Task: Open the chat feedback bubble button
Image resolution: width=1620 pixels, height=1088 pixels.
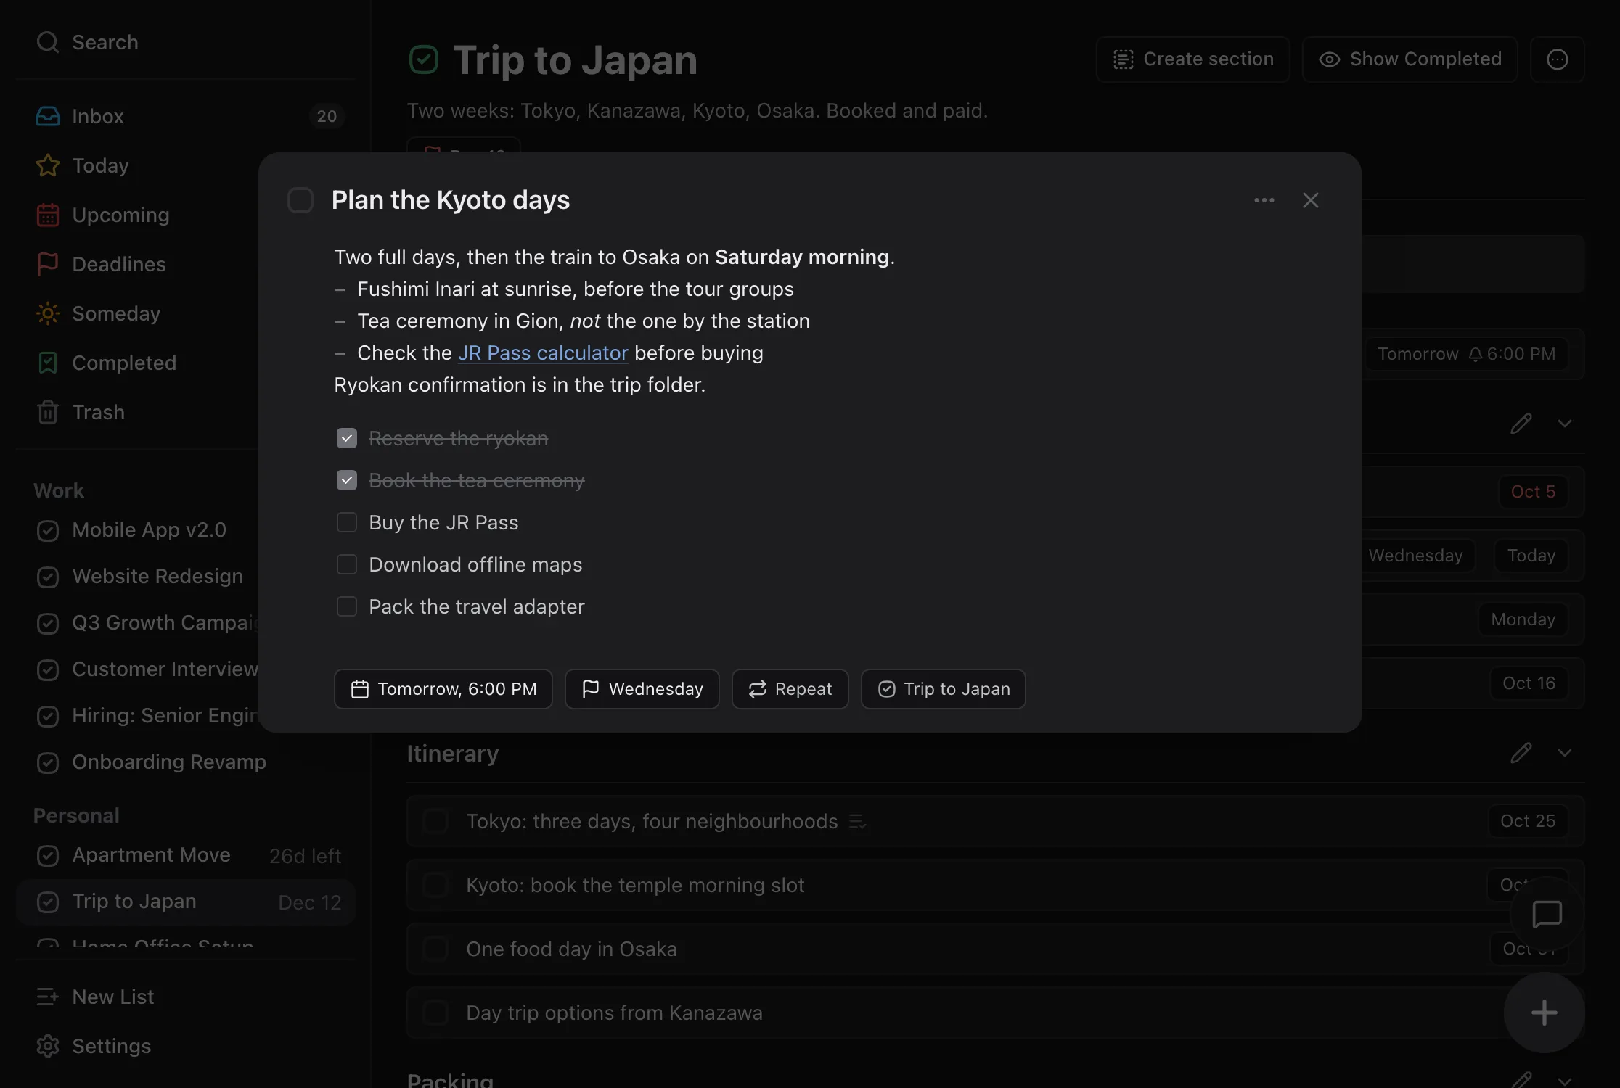Action: [1547, 914]
